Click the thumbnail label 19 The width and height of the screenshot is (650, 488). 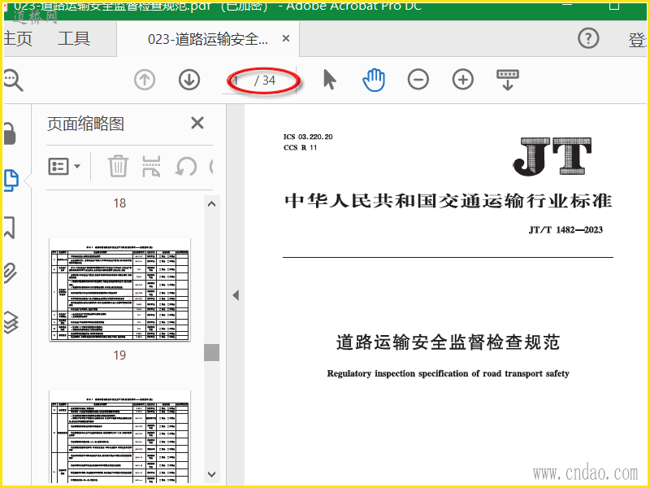(119, 355)
